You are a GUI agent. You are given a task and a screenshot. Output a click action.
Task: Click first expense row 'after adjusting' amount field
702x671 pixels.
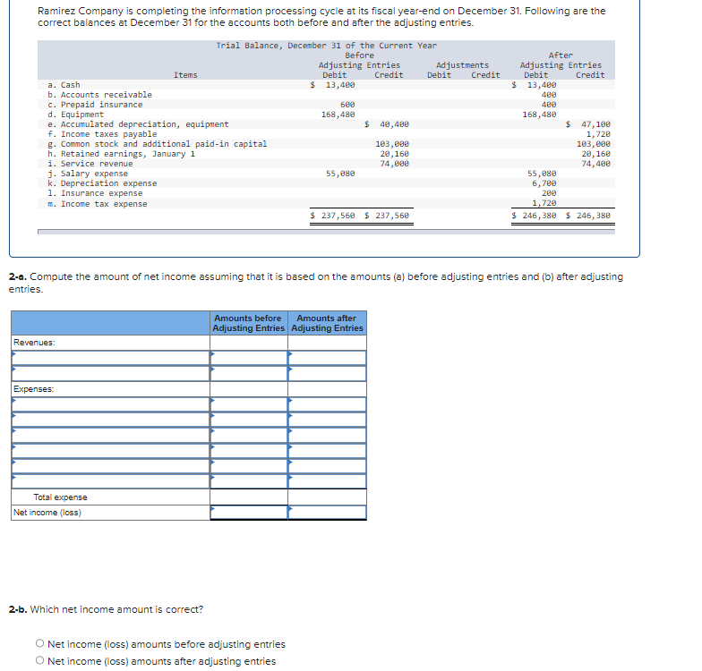tap(328, 404)
